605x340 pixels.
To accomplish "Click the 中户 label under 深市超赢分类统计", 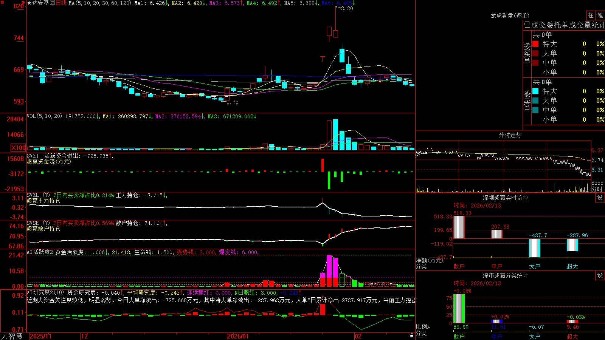I will (496, 336).
